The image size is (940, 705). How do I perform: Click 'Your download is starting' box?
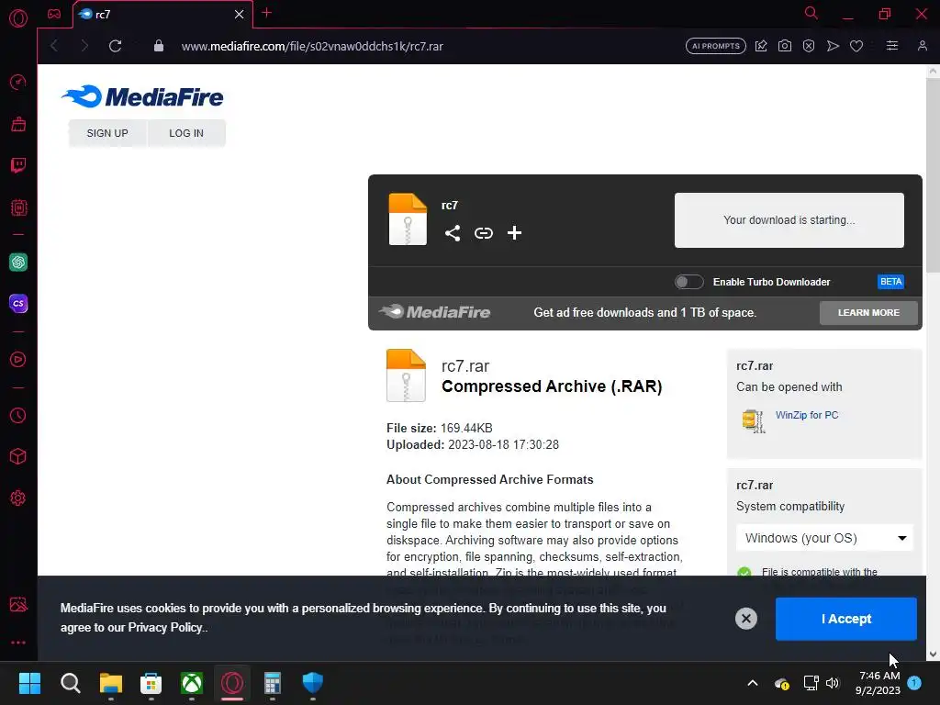pyautogui.click(x=789, y=220)
